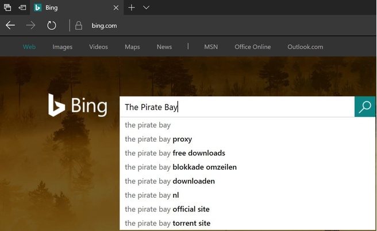The width and height of the screenshot is (377, 231).
Task: Click the set tabs aside icon
Action: pos(22,7)
